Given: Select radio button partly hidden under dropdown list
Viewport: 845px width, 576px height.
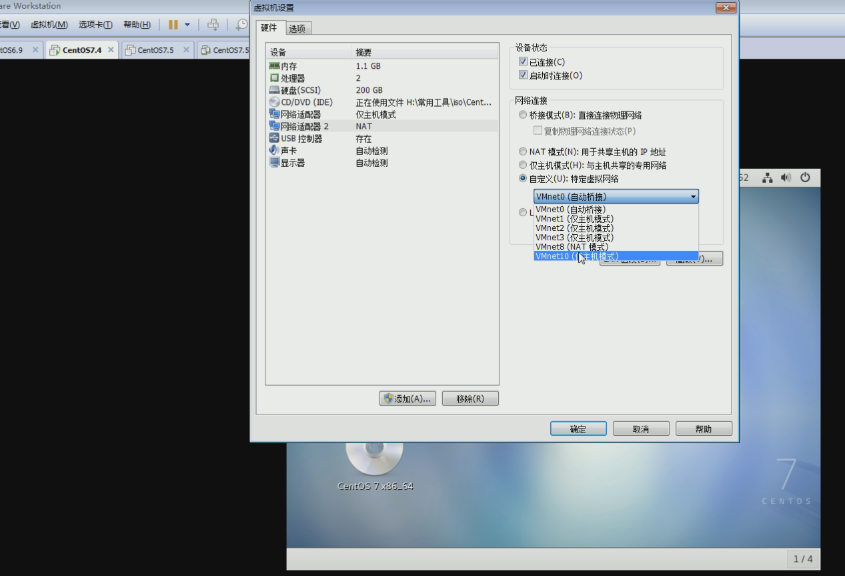Looking at the screenshot, I should pos(523,212).
